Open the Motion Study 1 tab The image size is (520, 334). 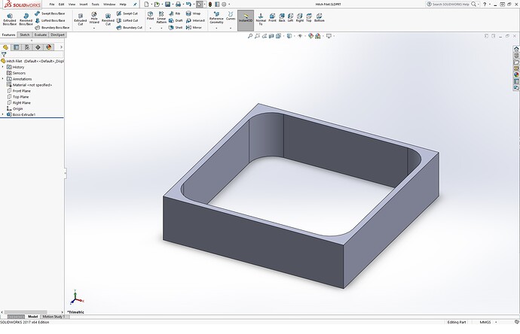click(53, 317)
